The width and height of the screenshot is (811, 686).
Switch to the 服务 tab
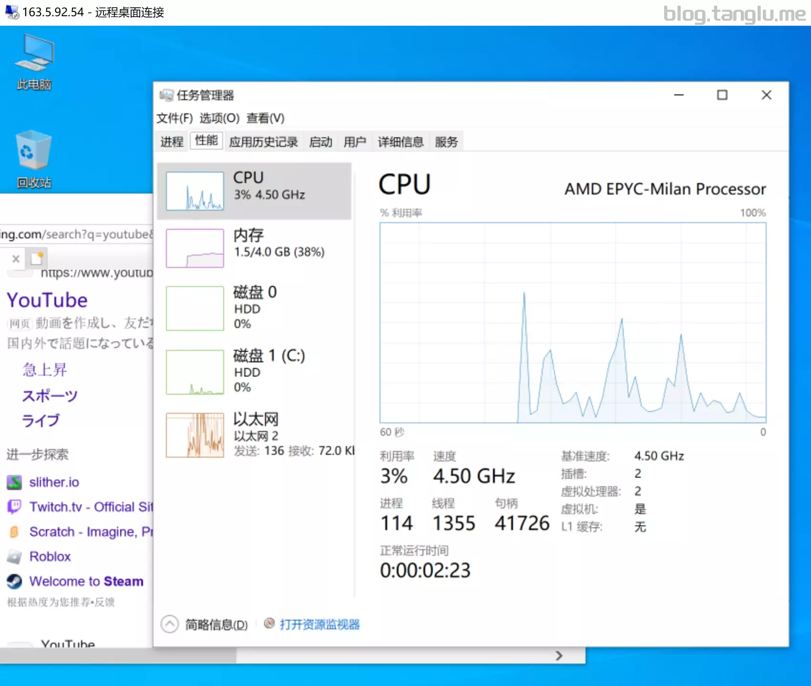446,142
